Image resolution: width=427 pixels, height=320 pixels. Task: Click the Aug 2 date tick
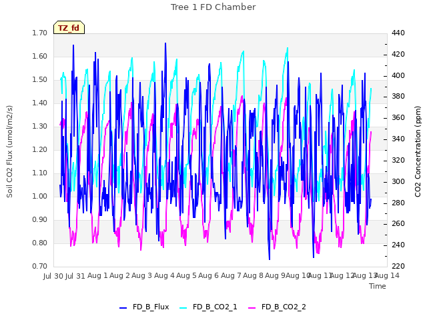(120, 275)
